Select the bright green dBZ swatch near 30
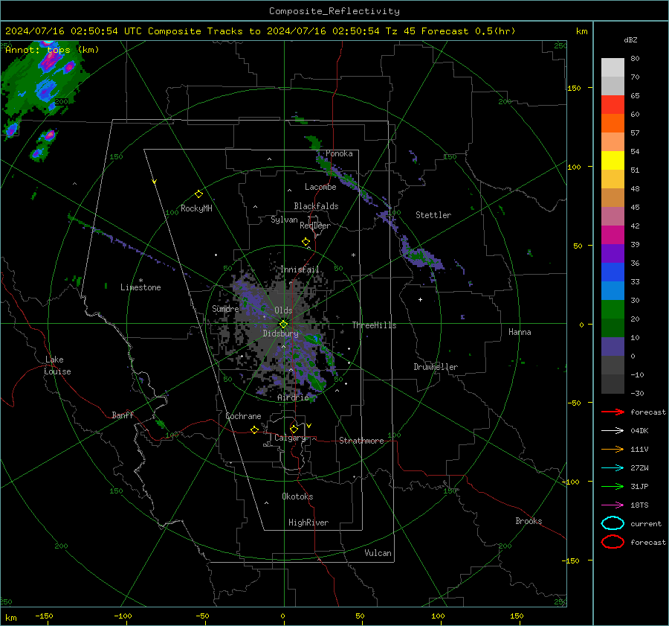Viewport: 669px width, 626px height. [613, 310]
